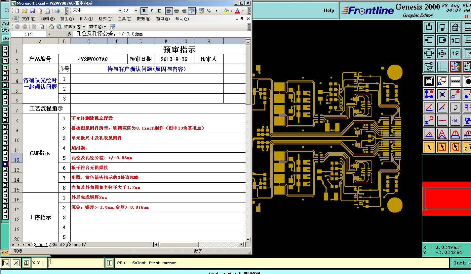Click the Comma style icon
Screen dimensions: 471x274
(x=216, y=11)
